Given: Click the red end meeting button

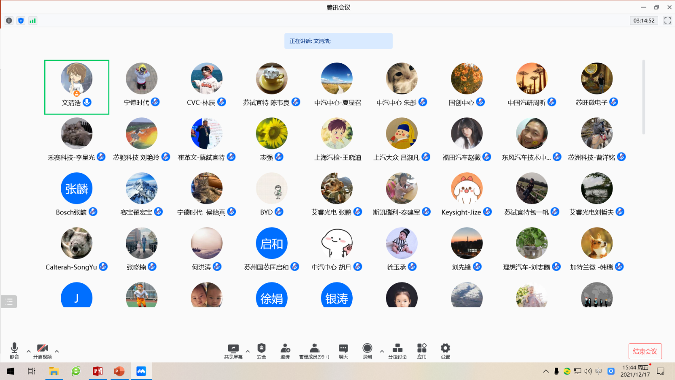Looking at the screenshot, I should (x=645, y=351).
